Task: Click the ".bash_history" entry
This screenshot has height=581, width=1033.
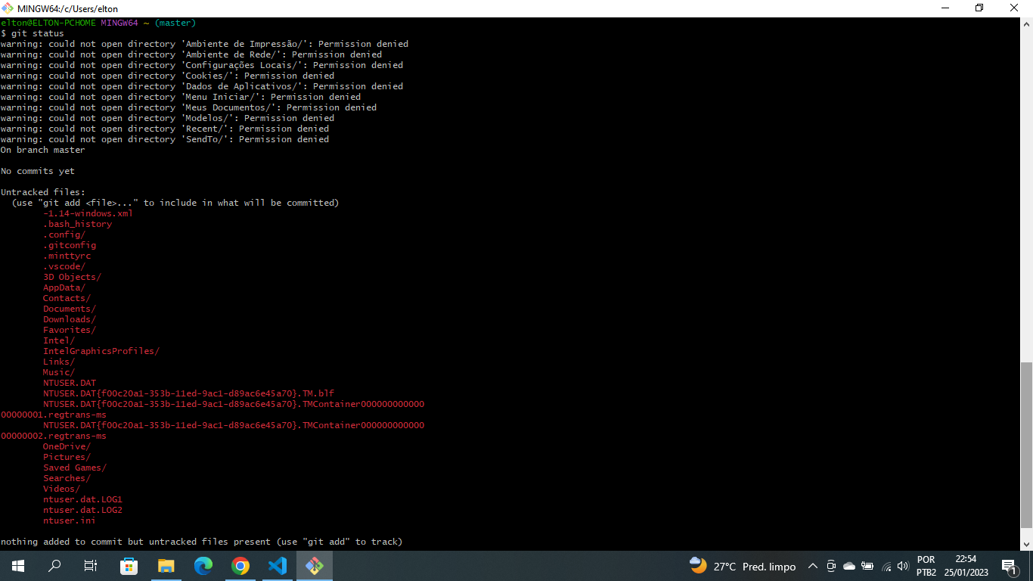Action: (77, 224)
